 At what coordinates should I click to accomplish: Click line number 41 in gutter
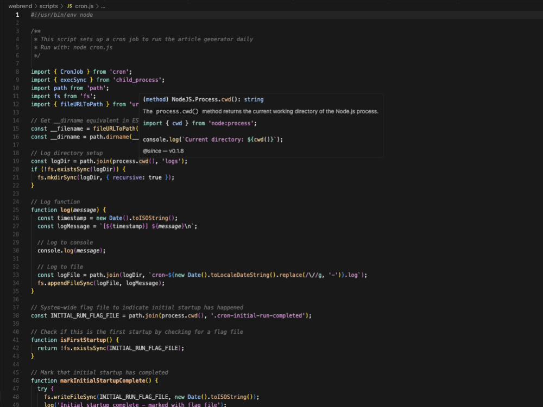click(16, 340)
